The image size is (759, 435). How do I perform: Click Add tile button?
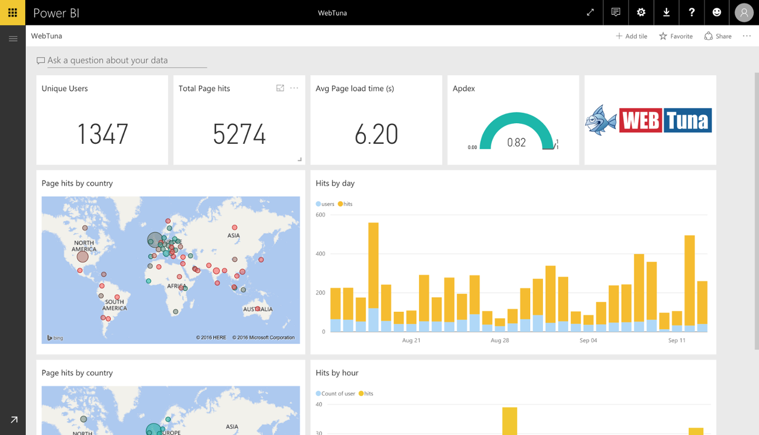pyautogui.click(x=631, y=36)
